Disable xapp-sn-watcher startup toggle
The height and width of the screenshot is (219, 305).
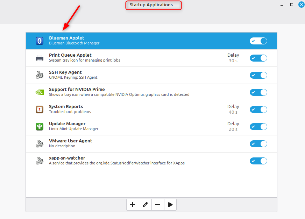pos(258,161)
